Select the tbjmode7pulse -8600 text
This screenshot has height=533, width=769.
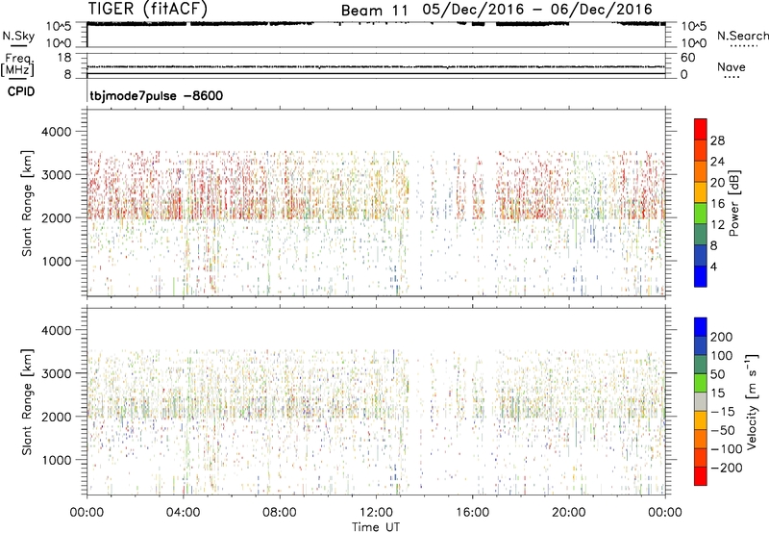point(156,95)
